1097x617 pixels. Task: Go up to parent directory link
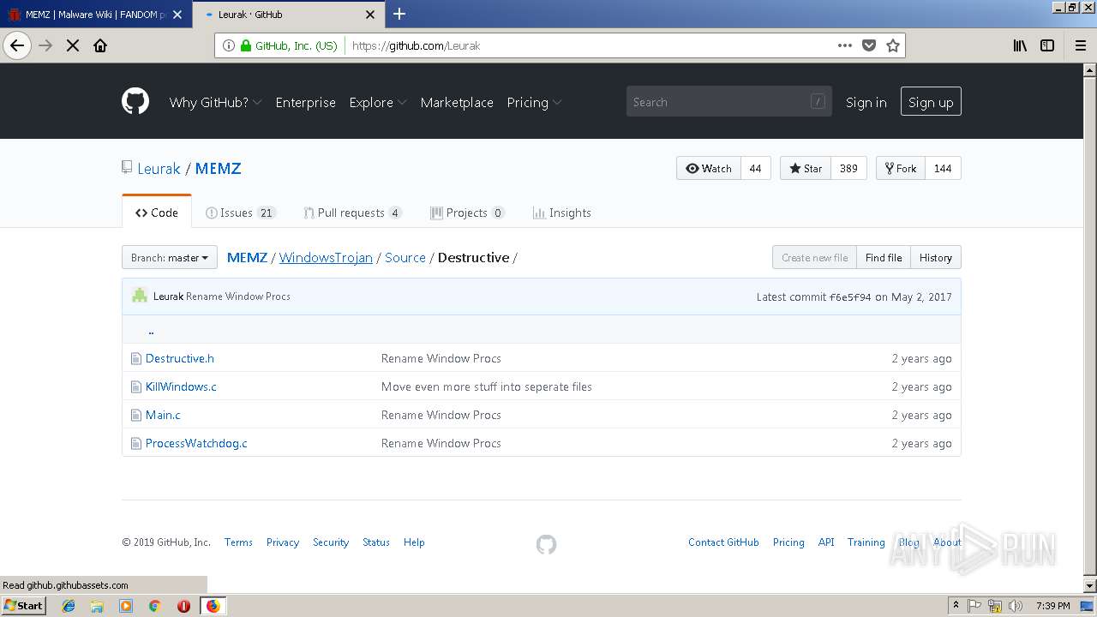(151, 331)
